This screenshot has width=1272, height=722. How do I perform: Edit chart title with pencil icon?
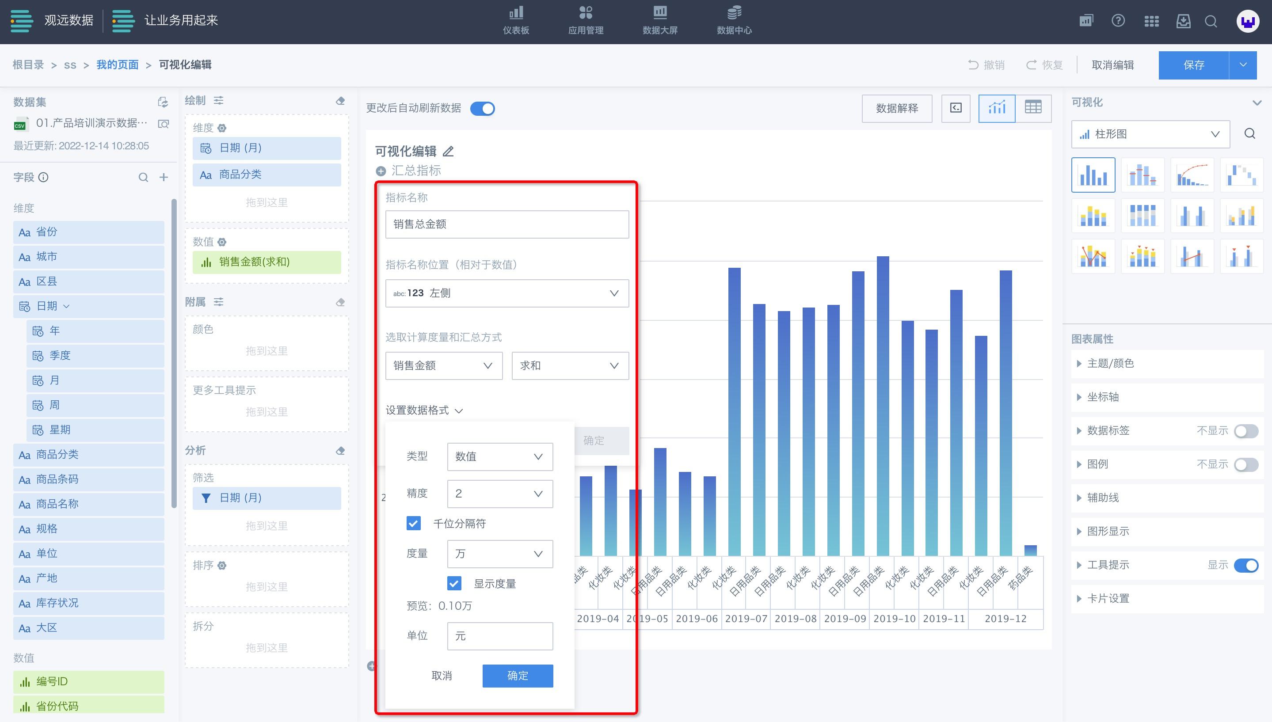[448, 151]
